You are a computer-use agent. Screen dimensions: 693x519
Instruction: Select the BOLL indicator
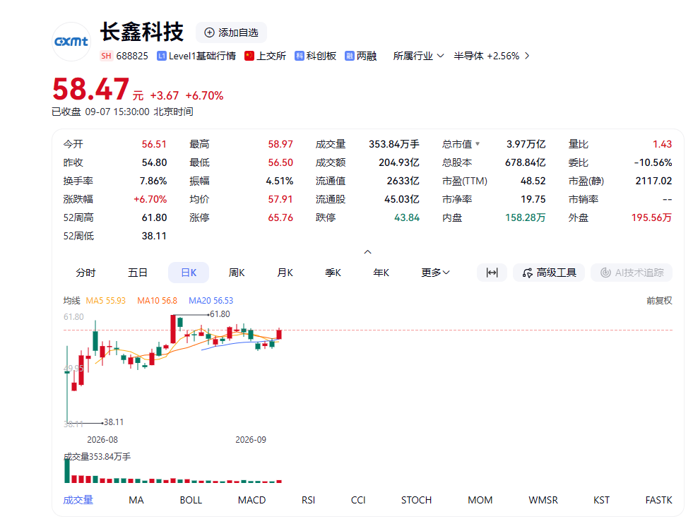click(191, 500)
